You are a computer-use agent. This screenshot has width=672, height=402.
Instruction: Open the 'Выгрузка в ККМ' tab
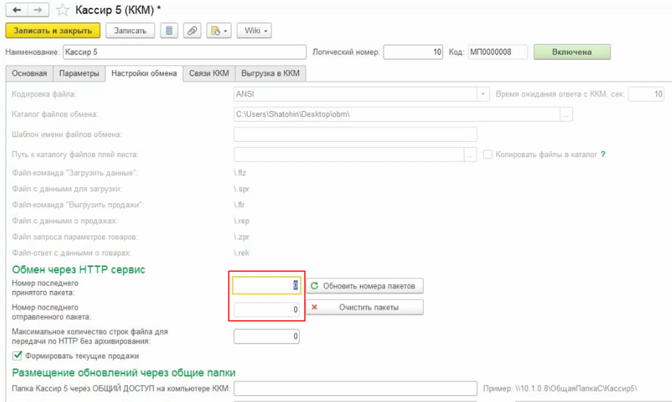click(x=271, y=74)
